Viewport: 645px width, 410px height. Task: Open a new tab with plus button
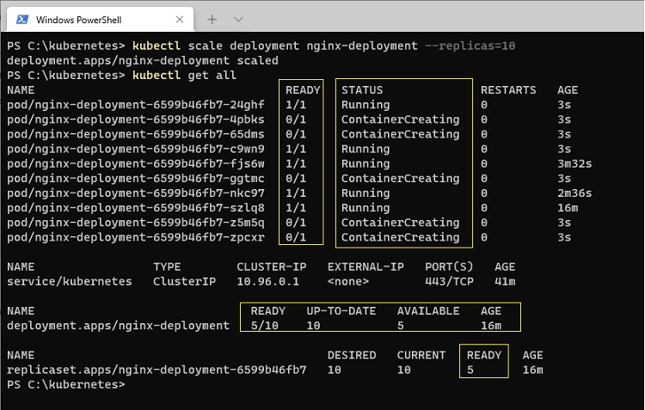pyautogui.click(x=212, y=19)
